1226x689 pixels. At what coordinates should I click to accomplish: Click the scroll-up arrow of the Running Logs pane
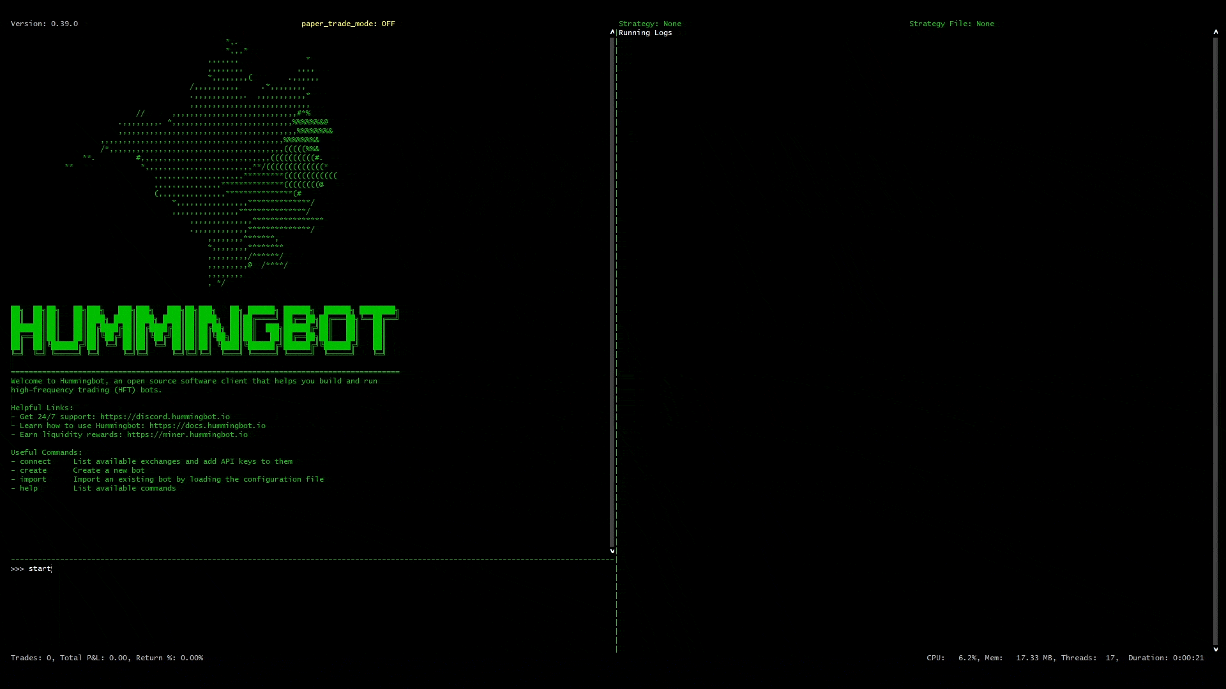point(1215,32)
